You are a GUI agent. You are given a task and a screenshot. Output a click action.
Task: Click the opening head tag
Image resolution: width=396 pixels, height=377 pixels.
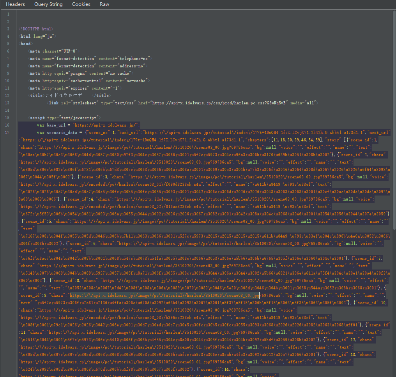25,44
